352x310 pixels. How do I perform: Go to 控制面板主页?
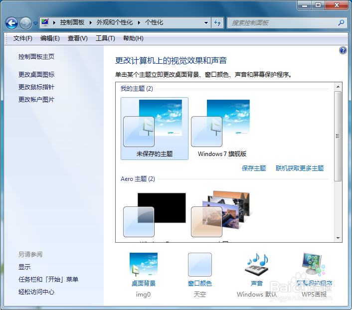click(x=36, y=57)
